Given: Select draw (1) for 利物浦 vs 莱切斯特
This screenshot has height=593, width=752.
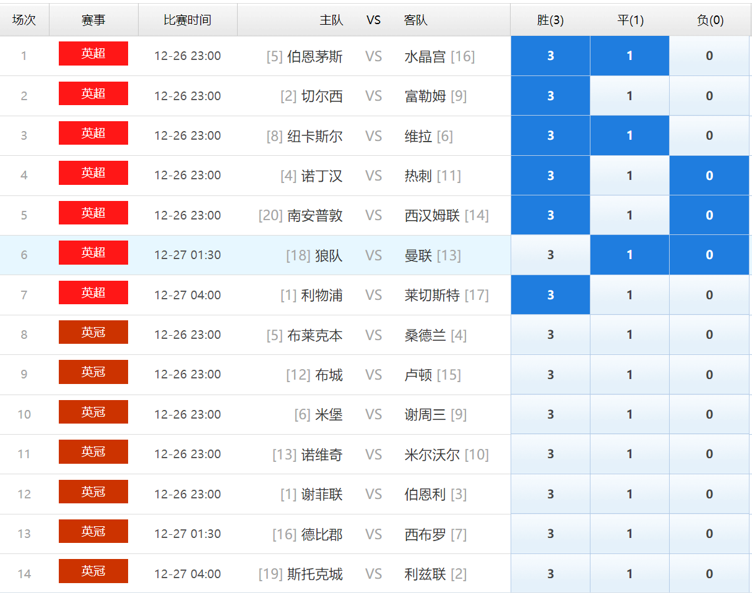Looking at the screenshot, I should point(629,295).
